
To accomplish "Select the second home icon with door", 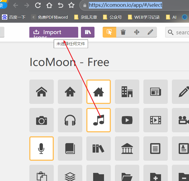I will [x=70, y=92].
